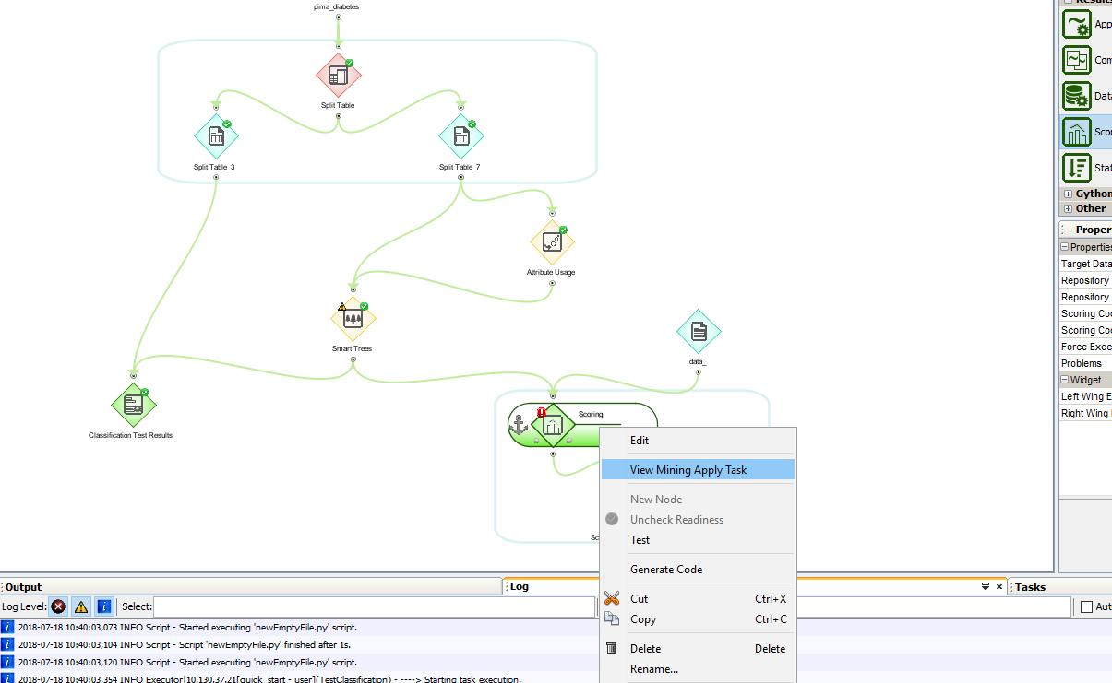Click the Attribute Usage node icon
The height and width of the screenshot is (683, 1112).
551,242
